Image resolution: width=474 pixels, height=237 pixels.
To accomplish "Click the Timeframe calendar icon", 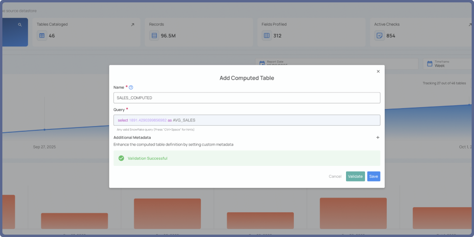I will tap(429, 64).
